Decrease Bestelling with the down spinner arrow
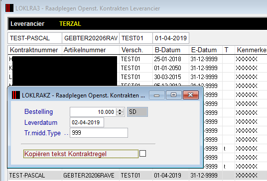 pyautogui.click(x=120, y=113)
